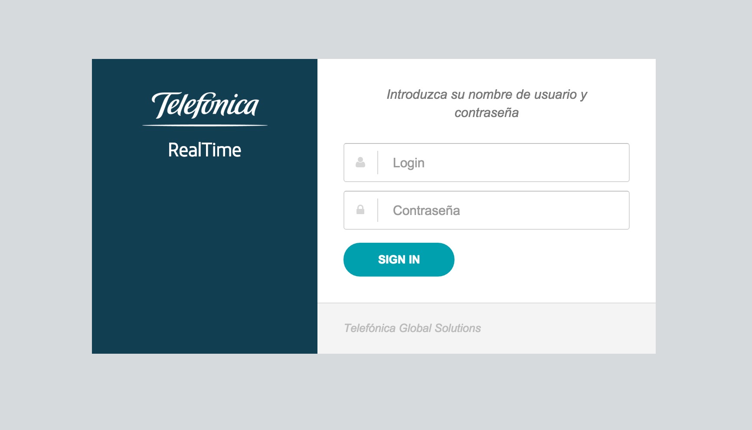Screen dimensions: 752x430
Task: Click the divider beside the user icon
Action: (378, 163)
